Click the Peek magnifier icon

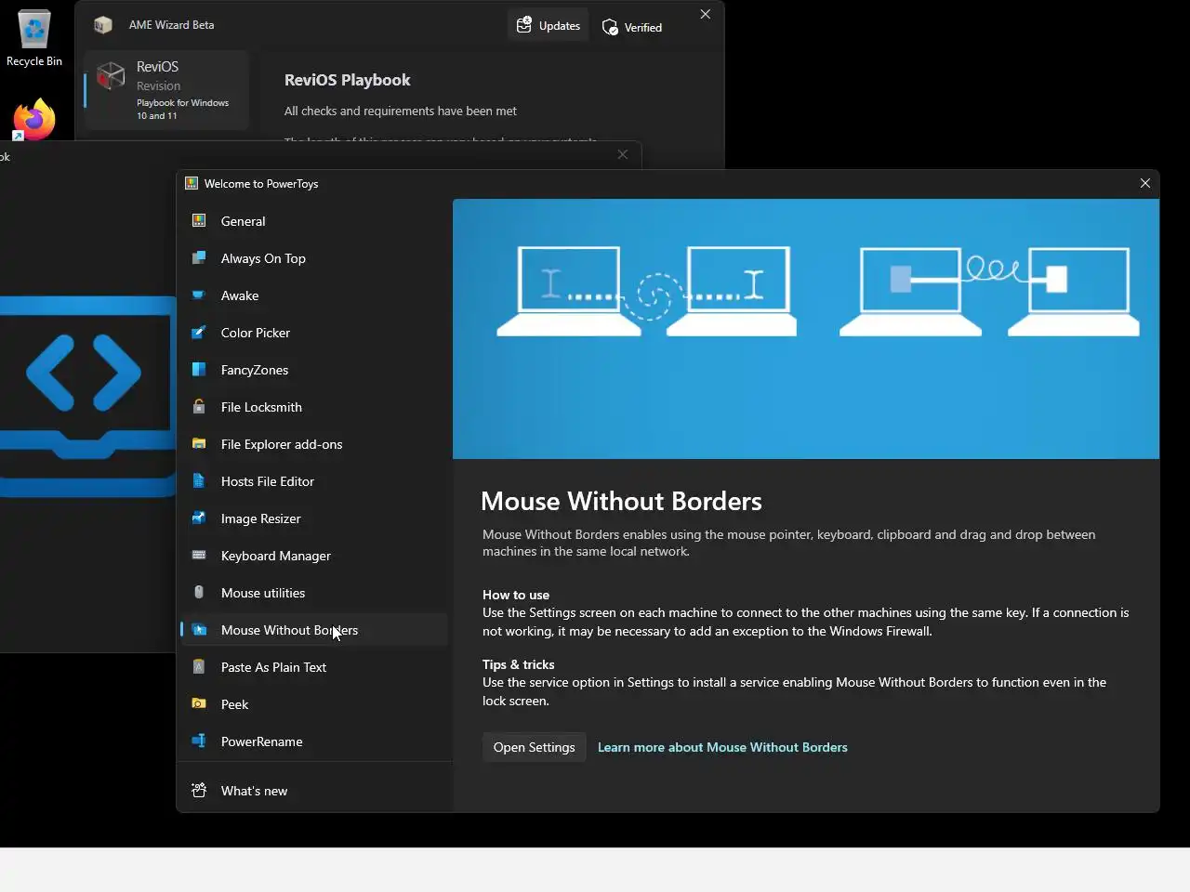(199, 704)
